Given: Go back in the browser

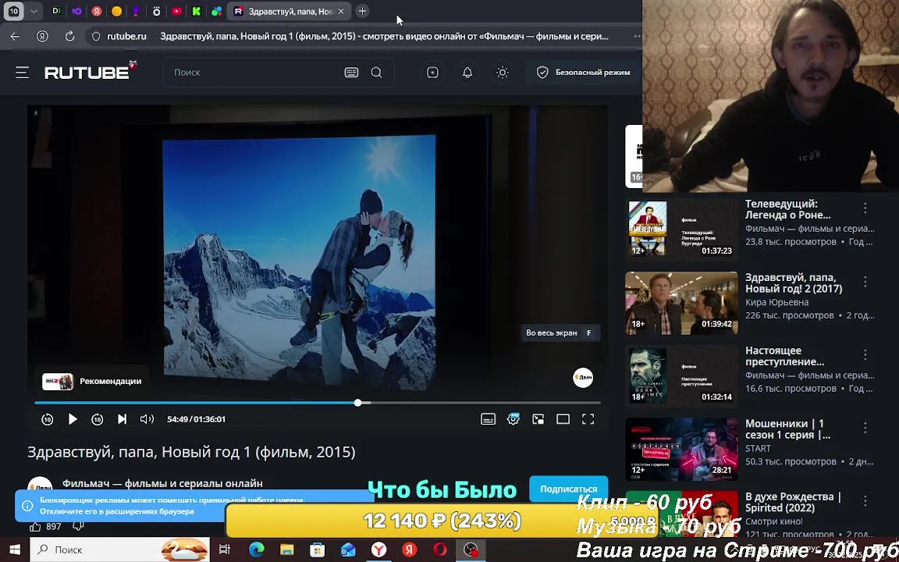Looking at the screenshot, I should pyautogui.click(x=15, y=36).
